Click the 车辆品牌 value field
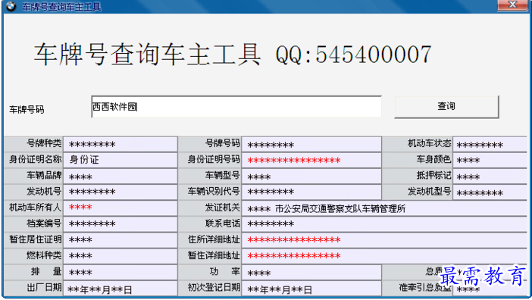The height and width of the screenshot is (300, 532). tap(120, 177)
